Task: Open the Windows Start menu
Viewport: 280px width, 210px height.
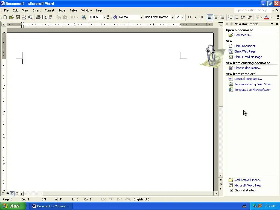Action: pos(13,206)
